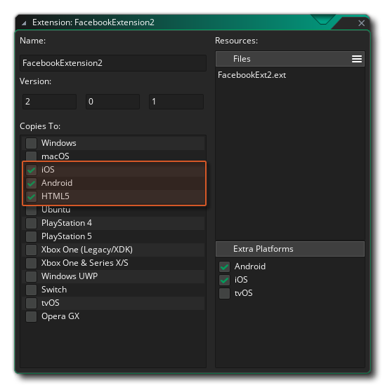Edit the major version field showing 2
Screen dimensions: 385x392
pos(49,102)
